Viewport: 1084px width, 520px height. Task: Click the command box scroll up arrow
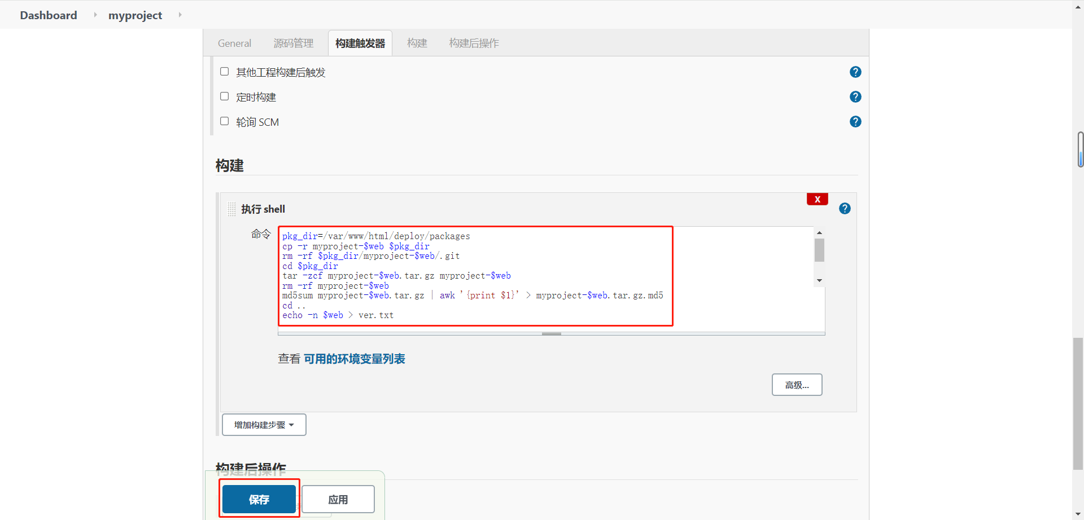pos(819,232)
